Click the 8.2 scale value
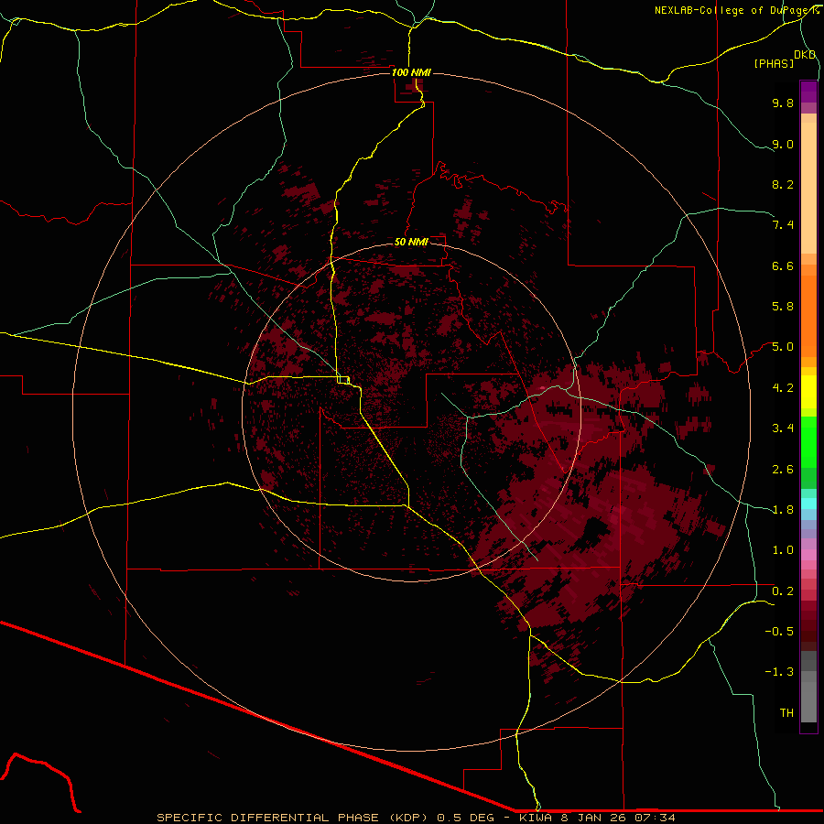The image size is (824, 824). 783,184
